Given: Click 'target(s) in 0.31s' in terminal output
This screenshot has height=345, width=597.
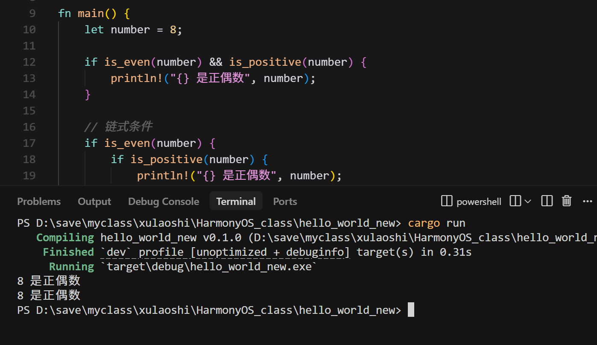Looking at the screenshot, I should (414, 252).
